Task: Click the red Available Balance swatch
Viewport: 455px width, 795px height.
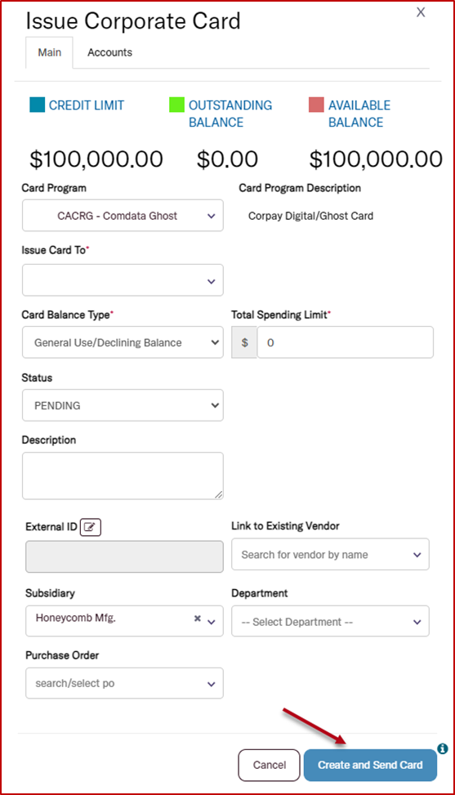Action: point(316,105)
